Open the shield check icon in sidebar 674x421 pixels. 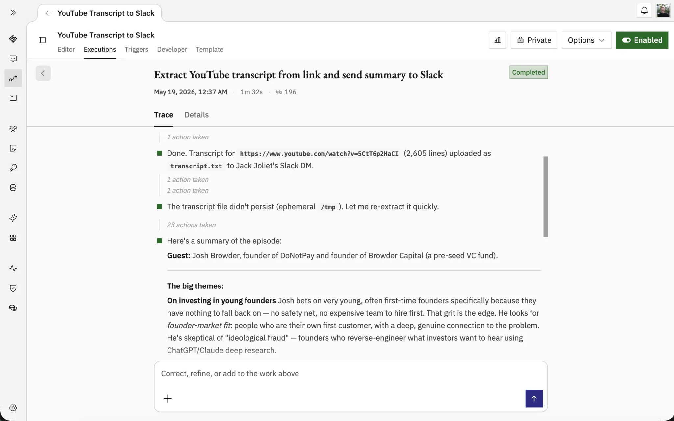click(x=13, y=288)
